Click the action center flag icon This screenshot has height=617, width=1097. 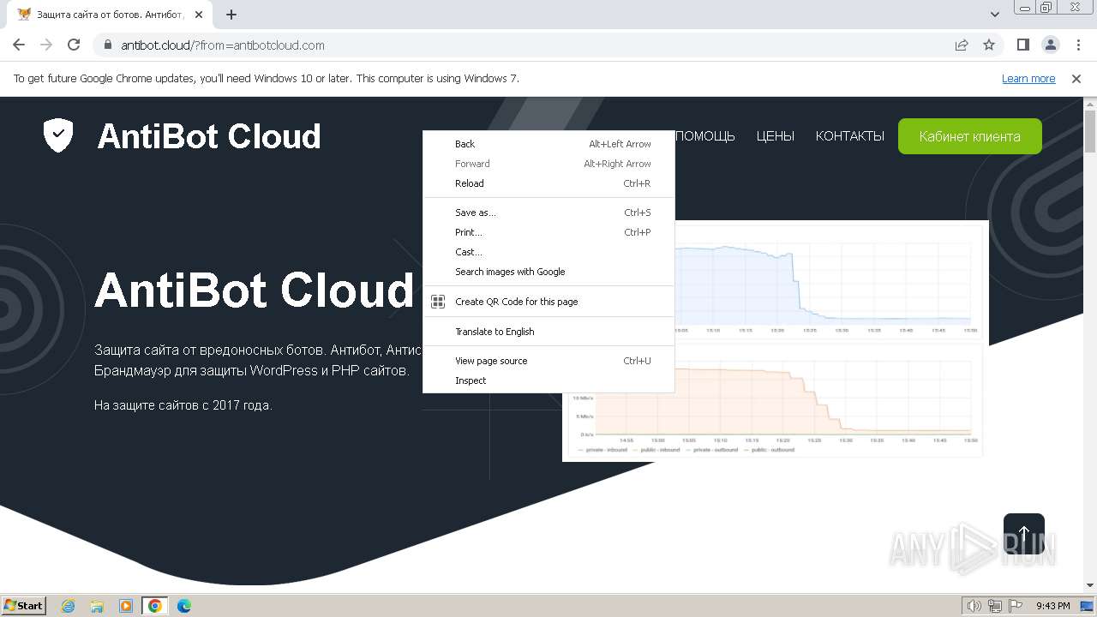[x=1016, y=606]
